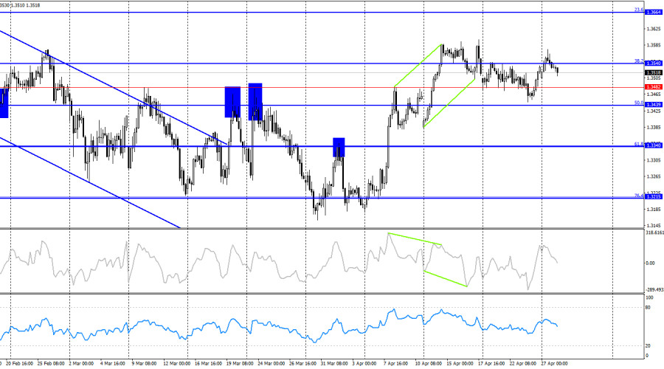Select the 1.3145 axis price
Image resolution: width=664 pixels, height=369 pixels.
(654, 226)
